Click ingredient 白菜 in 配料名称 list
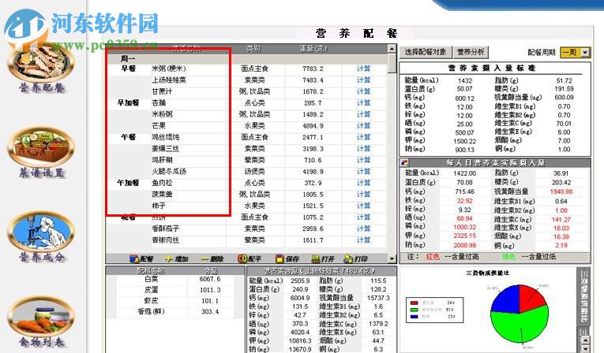 point(151,279)
